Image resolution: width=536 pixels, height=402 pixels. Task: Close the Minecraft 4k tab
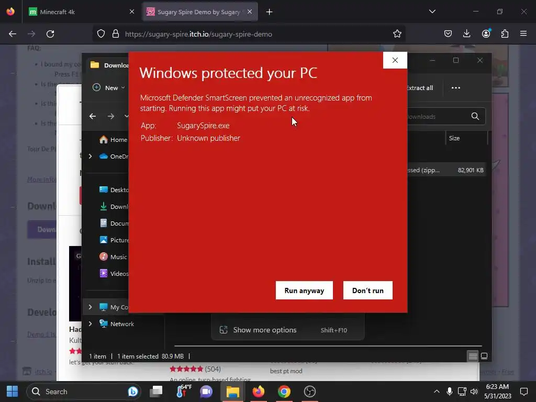[131, 12]
